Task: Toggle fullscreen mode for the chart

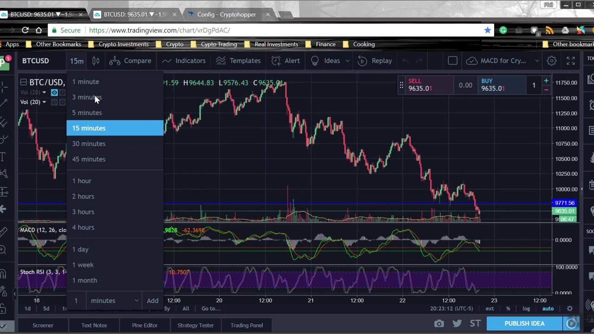Action: [570, 61]
